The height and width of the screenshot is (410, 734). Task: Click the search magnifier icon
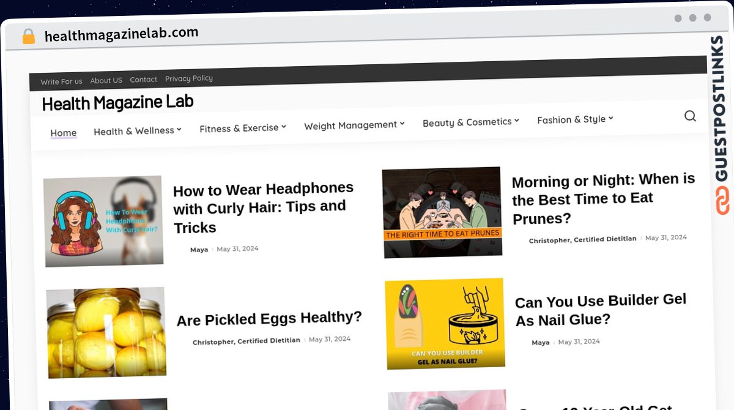(x=690, y=116)
